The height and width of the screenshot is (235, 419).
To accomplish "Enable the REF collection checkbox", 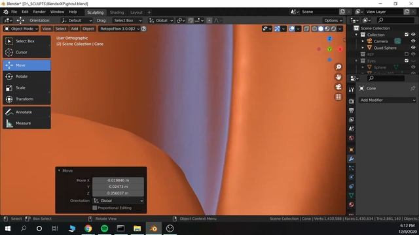I will (407, 54).
